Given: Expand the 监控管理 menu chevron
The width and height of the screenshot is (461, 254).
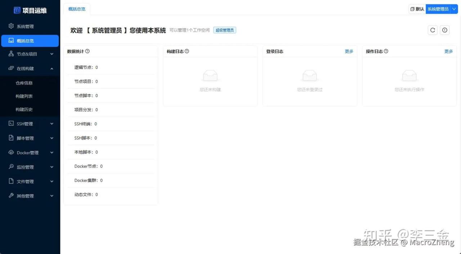Looking at the screenshot, I should pyautogui.click(x=52, y=167).
